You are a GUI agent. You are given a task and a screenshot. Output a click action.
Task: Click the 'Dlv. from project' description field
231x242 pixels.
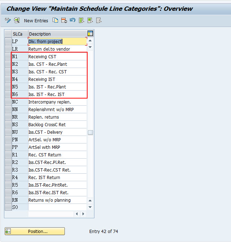coord(57,41)
